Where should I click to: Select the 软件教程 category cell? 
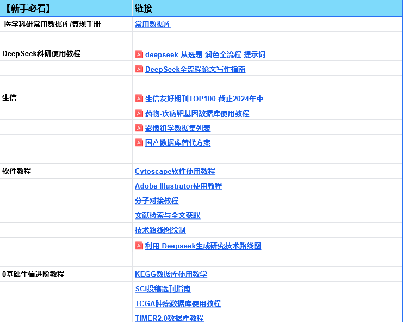pyautogui.click(x=66, y=171)
